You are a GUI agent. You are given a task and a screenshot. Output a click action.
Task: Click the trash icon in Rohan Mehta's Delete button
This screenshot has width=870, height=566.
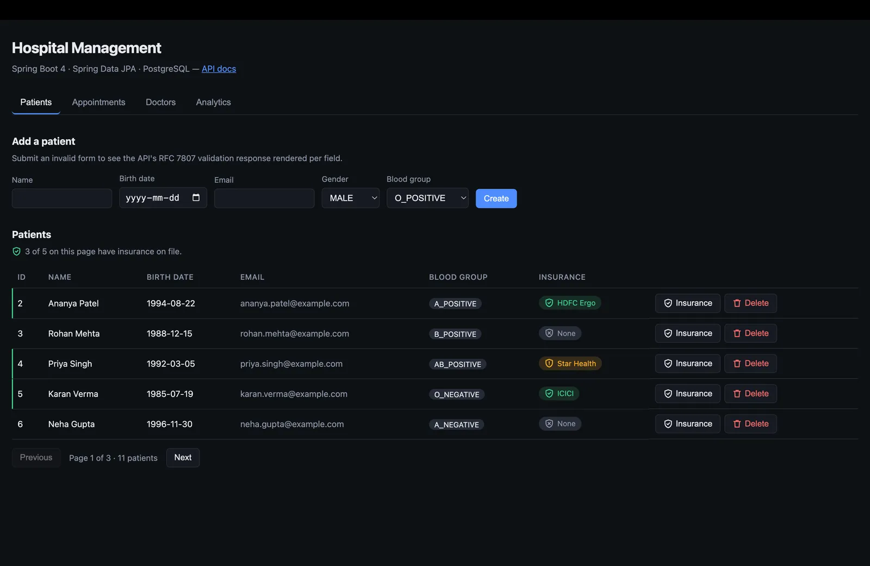737,333
